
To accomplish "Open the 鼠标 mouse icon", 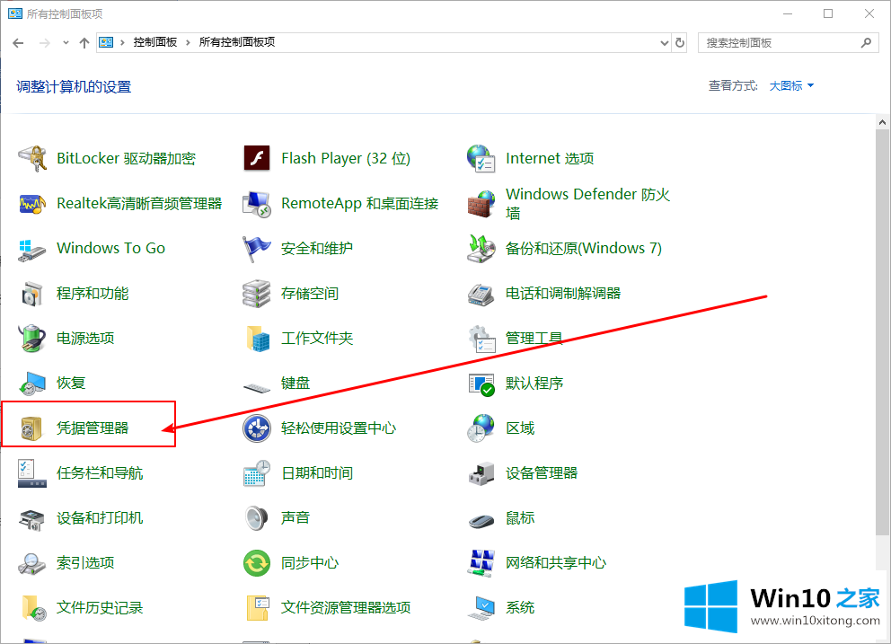I will click(481, 518).
